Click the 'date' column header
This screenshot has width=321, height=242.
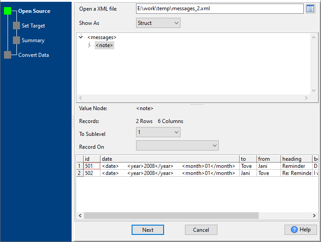pyautogui.click(x=169, y=159)
